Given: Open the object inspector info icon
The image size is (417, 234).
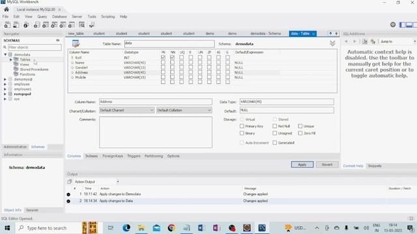Looking at the screenshot, I should pos(26,25).
